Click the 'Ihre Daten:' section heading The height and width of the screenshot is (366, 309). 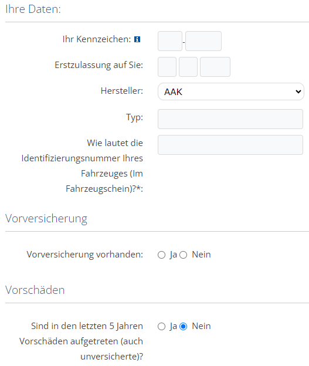[33, 9]
